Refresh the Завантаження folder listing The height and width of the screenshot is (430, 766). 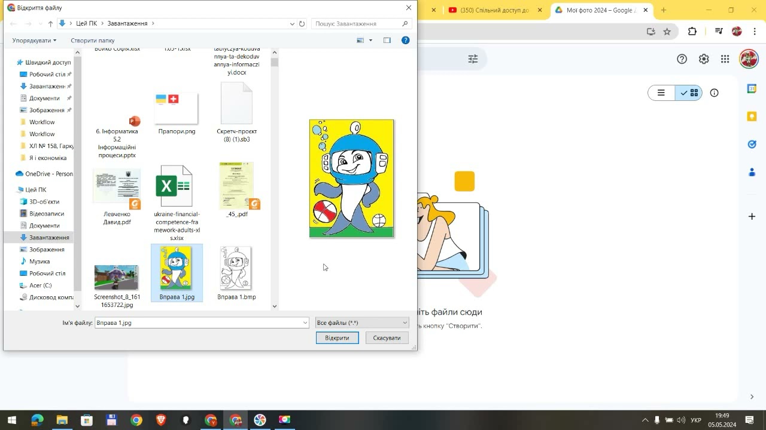302,24
